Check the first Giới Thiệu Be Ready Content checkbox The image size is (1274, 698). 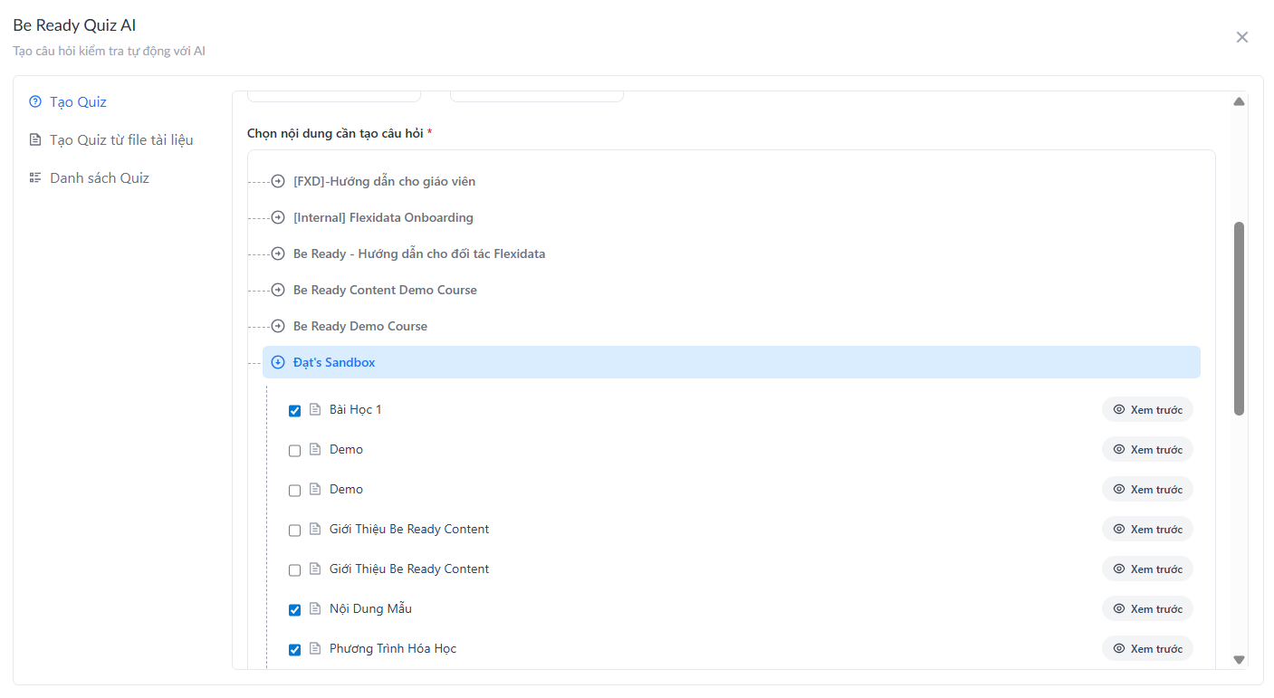(x=294, y=531)
